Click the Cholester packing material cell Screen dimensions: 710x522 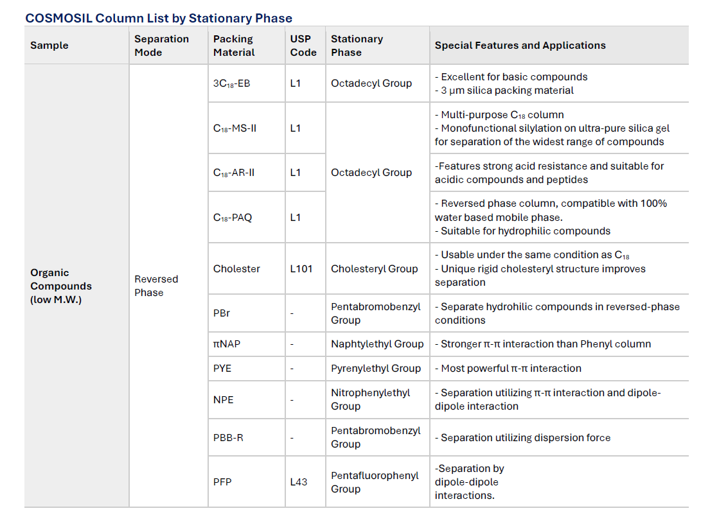(236, 269)
